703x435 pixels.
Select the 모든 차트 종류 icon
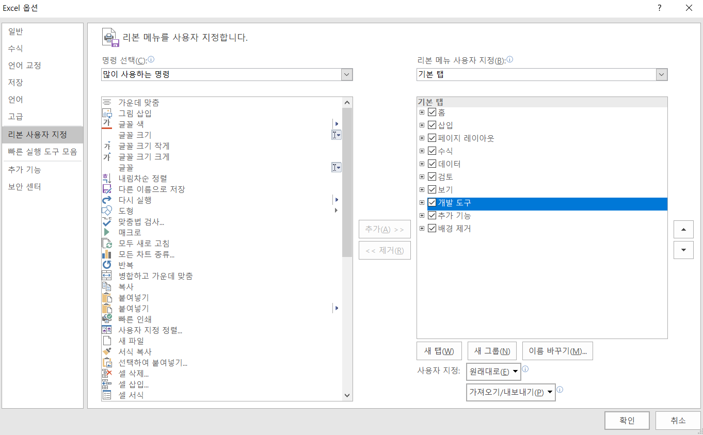107,254
